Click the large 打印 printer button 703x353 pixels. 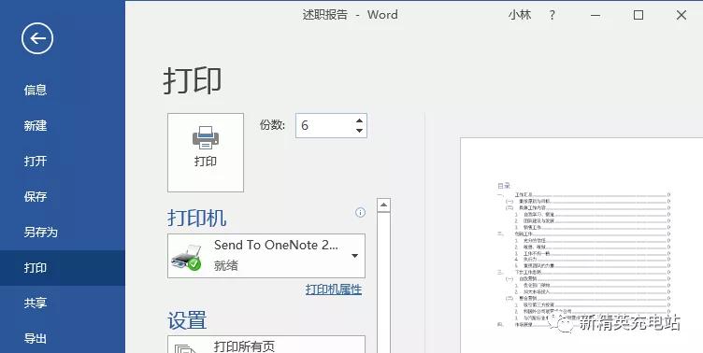(x=206, y=152)
